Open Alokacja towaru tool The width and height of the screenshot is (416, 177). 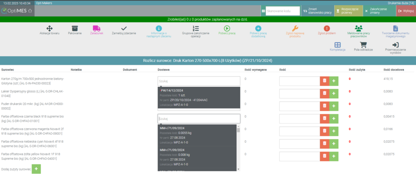49,28
